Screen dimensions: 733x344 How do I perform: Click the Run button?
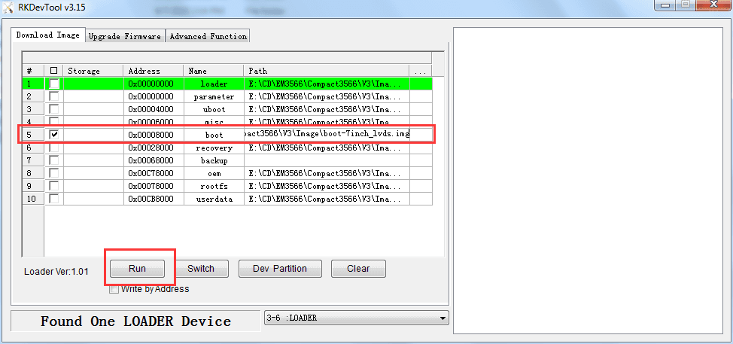137,269
